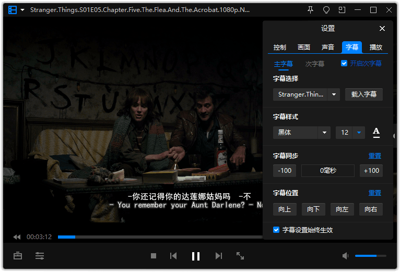Screen dimensions: 400x272
Task: Switch to the 声音 settings tab
Action: point(328,48)
